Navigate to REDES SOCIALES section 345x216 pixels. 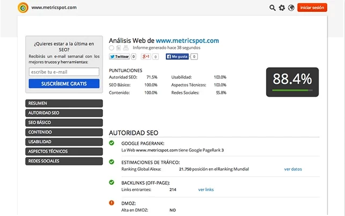click(x=64, y=161)
